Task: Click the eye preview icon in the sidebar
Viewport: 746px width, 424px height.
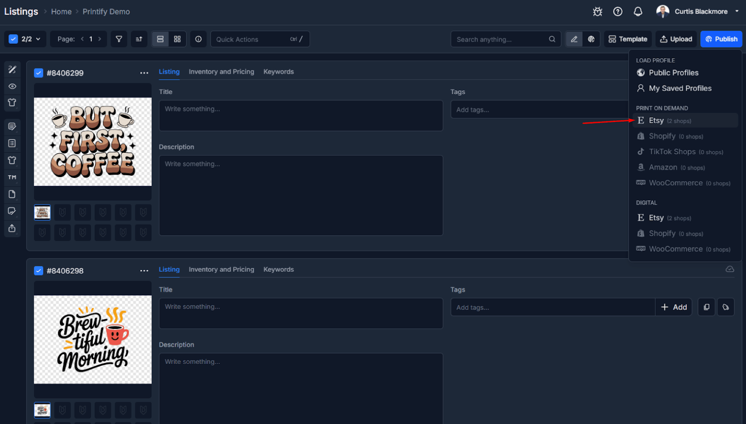Action: coord(12,86)
